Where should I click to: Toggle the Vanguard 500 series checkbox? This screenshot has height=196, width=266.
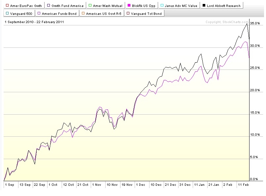[x=7, y=13]
